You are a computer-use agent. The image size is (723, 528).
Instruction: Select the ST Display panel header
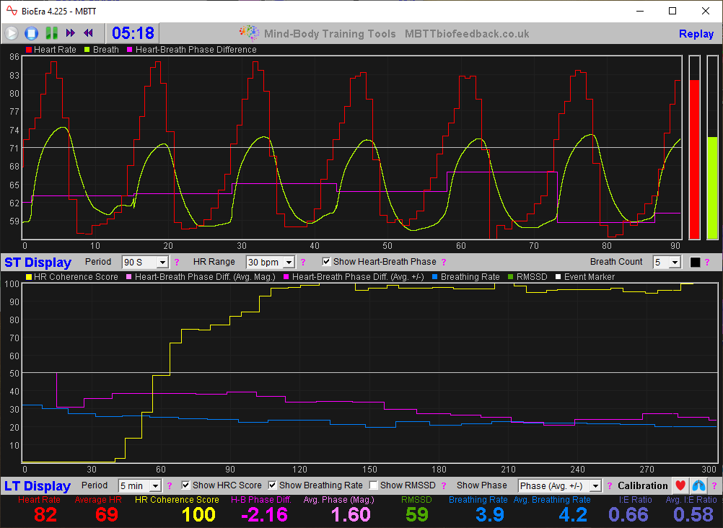tap(38, 262)
